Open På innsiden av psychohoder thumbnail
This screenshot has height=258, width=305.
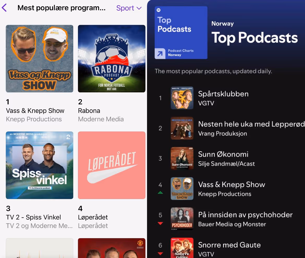(x=182, y=219)
